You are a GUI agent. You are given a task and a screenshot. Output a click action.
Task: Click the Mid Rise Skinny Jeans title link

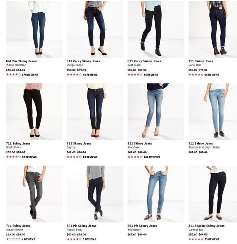coord(21,61)
